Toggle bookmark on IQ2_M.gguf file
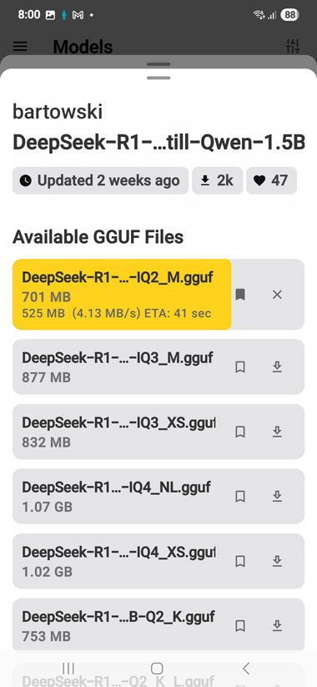The width and height of the screenshot is (317, 687). click(x=240, y=295)
